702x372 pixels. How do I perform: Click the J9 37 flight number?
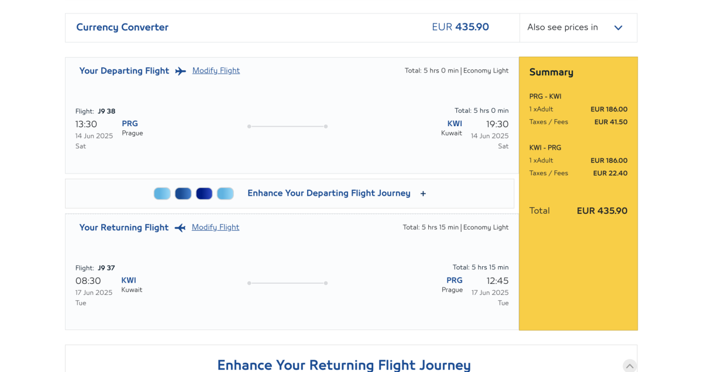(x=106, y=268)
